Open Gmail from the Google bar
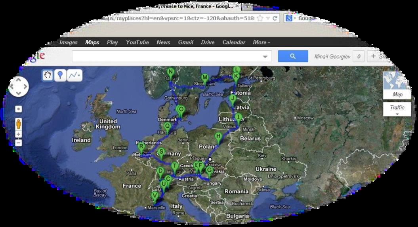The width and height of the screenshot is (418, 227). (185, 42)
